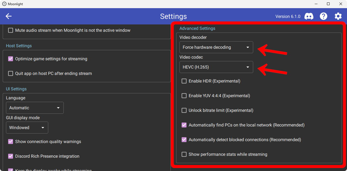
Task: Open the Video codec HEVC dropdown
Action: 216,67
